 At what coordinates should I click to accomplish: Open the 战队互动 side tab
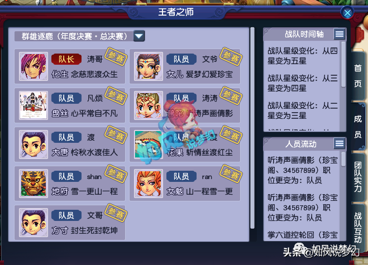tap(358, 228)
